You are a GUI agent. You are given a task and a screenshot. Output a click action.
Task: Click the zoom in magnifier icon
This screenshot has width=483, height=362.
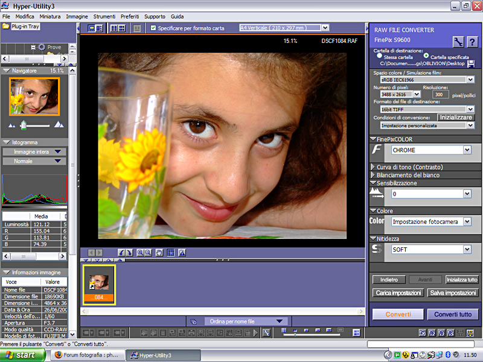pos(140,252)
